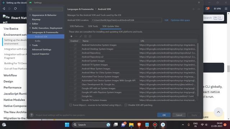Click the Bing icon in taskbar search
Image resolution: width=230 pixels, height=129 pixels.
pyautogui.click(x=108, y=125)
